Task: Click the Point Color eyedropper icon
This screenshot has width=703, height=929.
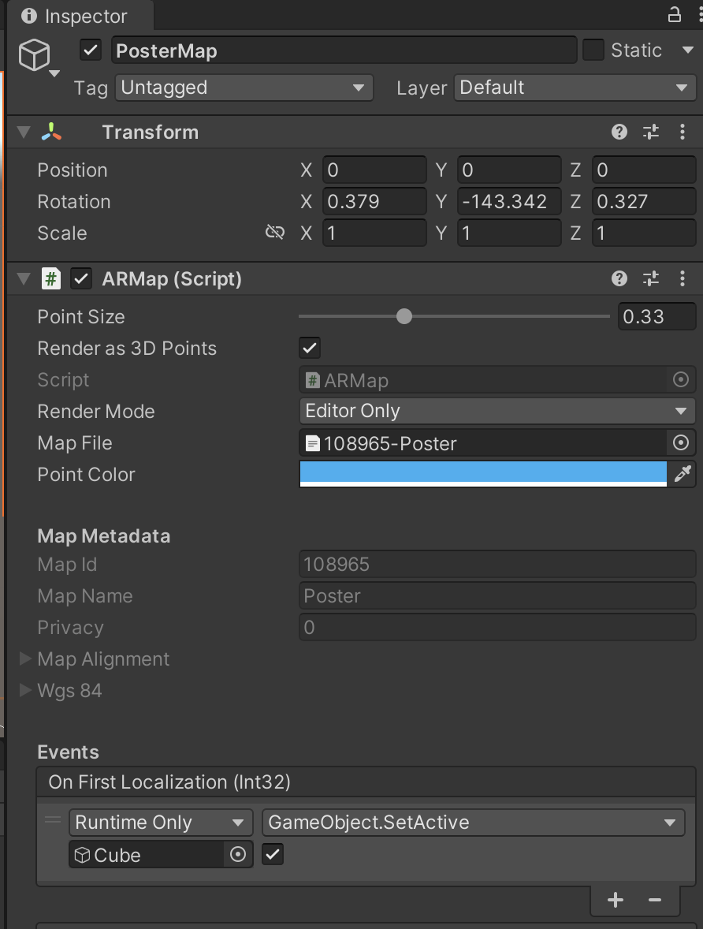Action: coord(683,473)
